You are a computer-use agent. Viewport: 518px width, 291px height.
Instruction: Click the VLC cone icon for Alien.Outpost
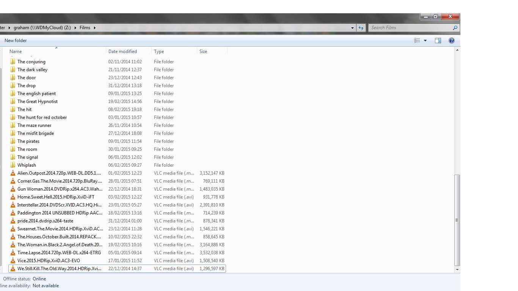coord(13,173)
